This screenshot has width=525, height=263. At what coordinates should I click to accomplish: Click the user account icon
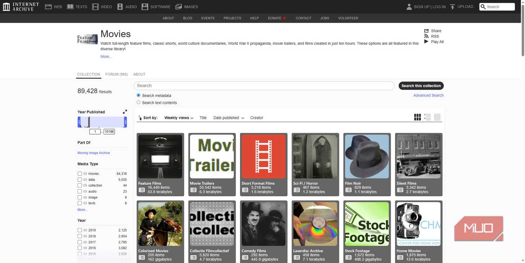pos(409,7)
